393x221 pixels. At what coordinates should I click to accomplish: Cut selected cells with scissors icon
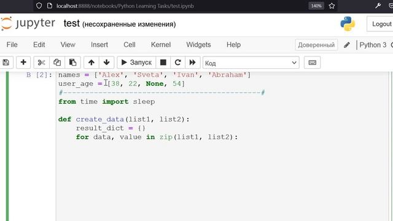pos(41,63)
